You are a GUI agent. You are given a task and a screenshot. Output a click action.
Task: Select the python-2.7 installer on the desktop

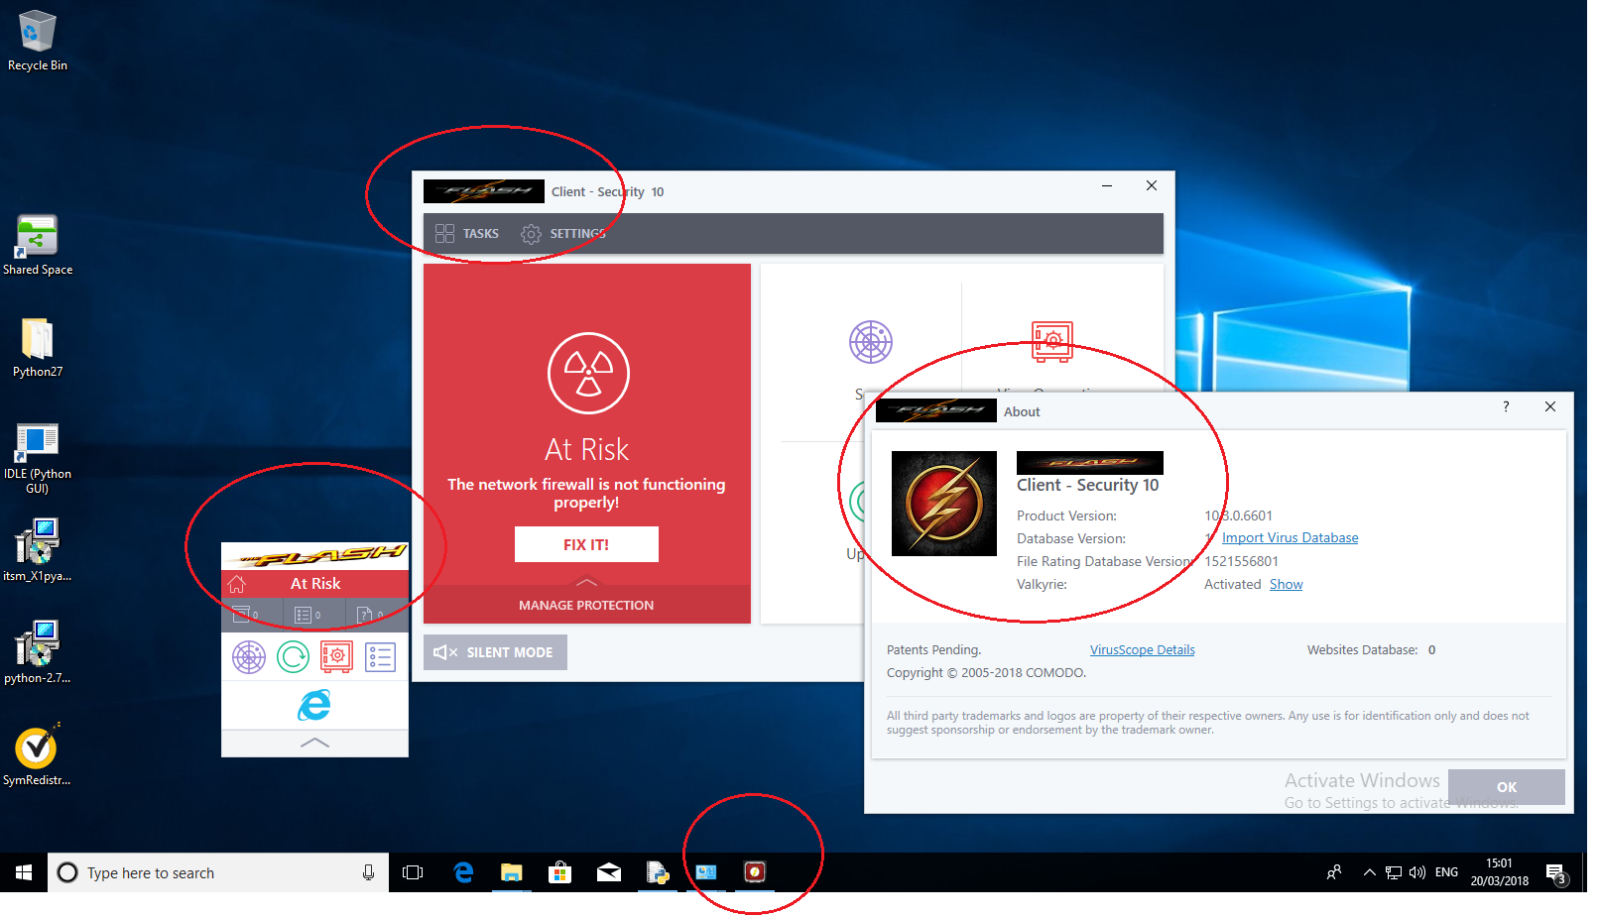coord(38,652)
